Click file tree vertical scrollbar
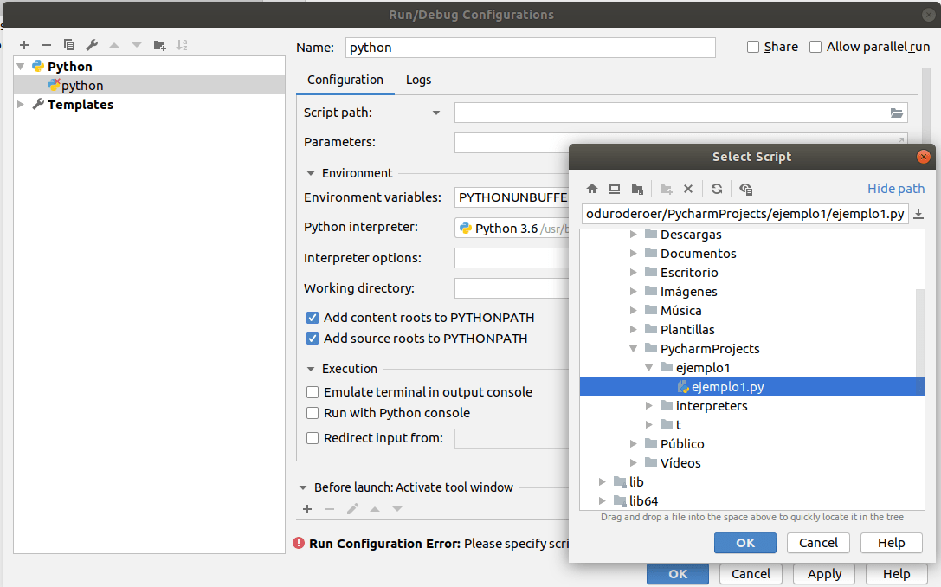 [x=920, y=333]
